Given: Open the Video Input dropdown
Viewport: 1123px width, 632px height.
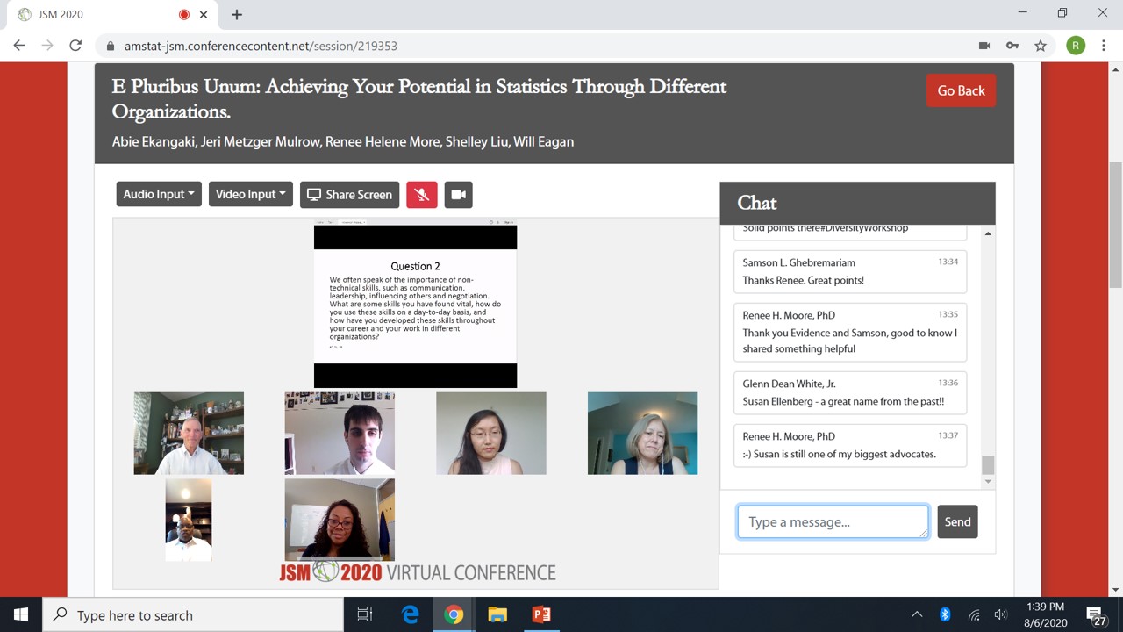Looking at the screenshot, I should 250,195.
